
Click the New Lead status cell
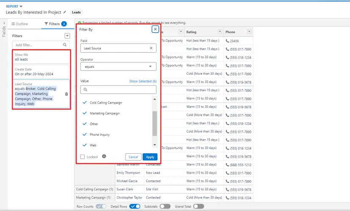click(x=164, y=173)
